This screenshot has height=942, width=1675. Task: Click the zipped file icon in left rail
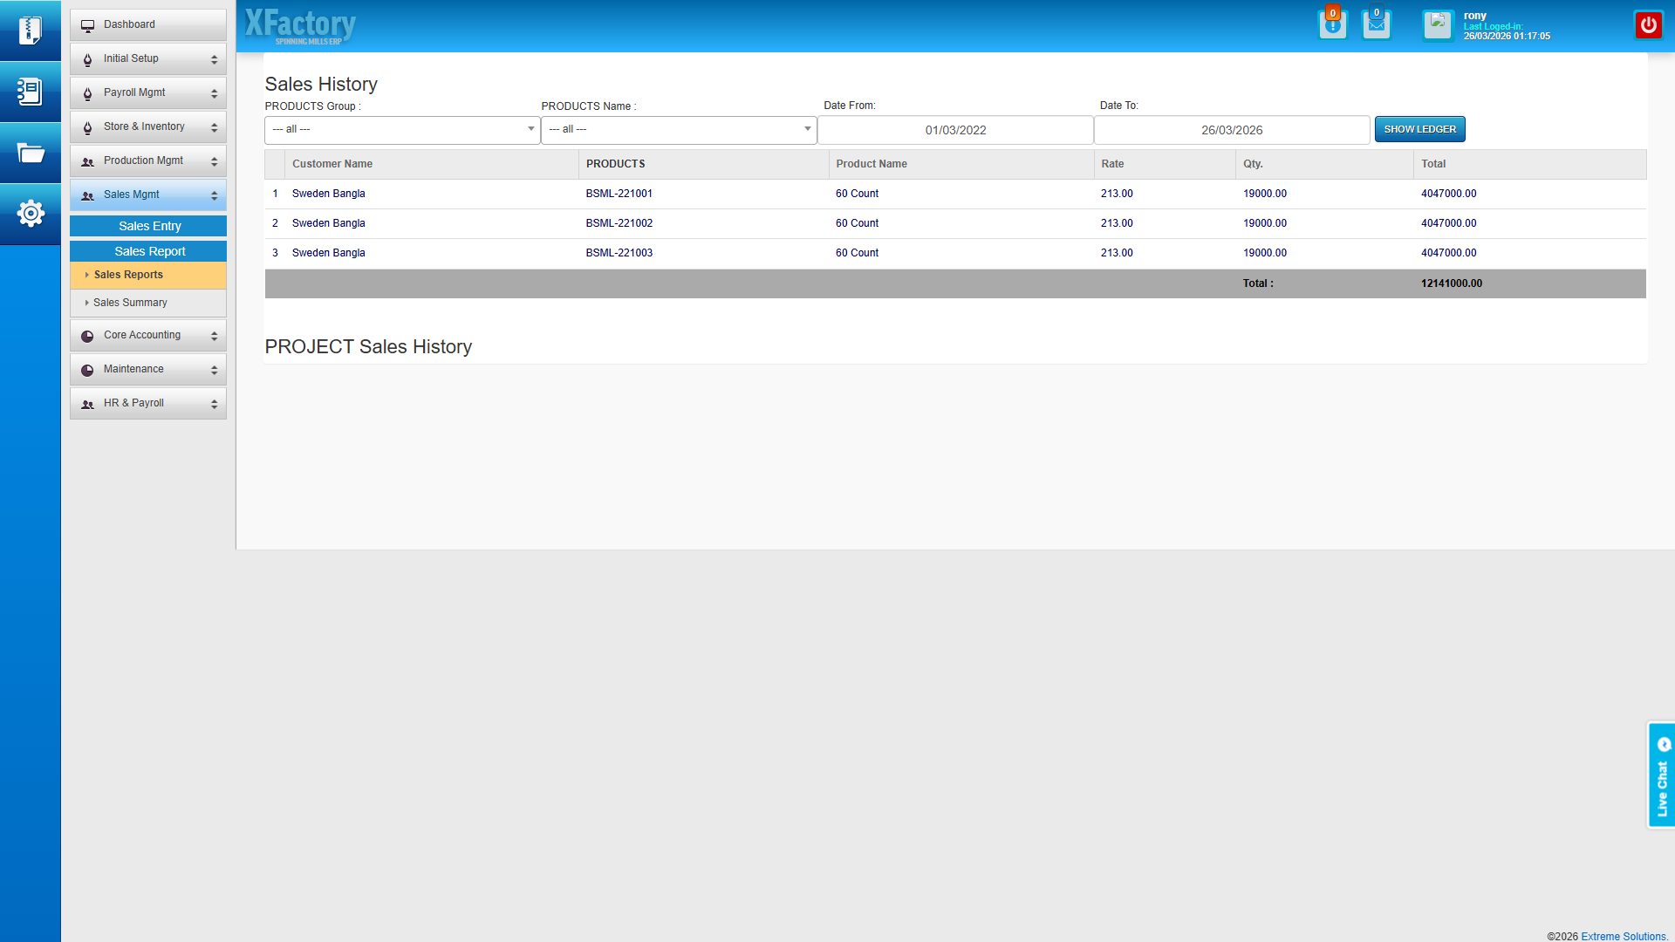tap(30, 31)
